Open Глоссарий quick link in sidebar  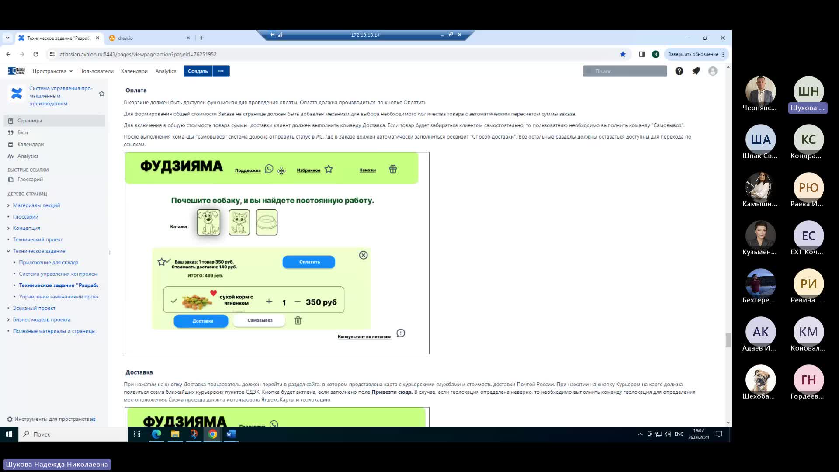[30, 179]
